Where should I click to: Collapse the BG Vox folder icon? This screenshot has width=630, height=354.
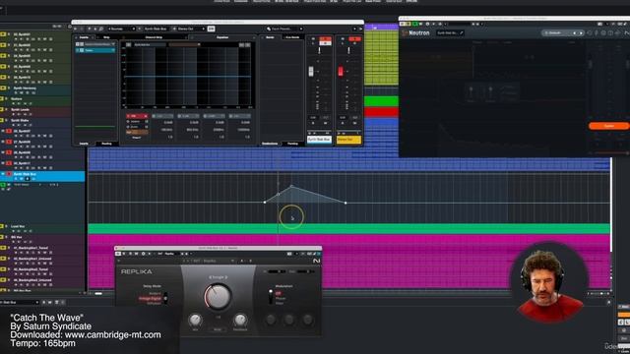pyautogui.click(x=7, y=237)
